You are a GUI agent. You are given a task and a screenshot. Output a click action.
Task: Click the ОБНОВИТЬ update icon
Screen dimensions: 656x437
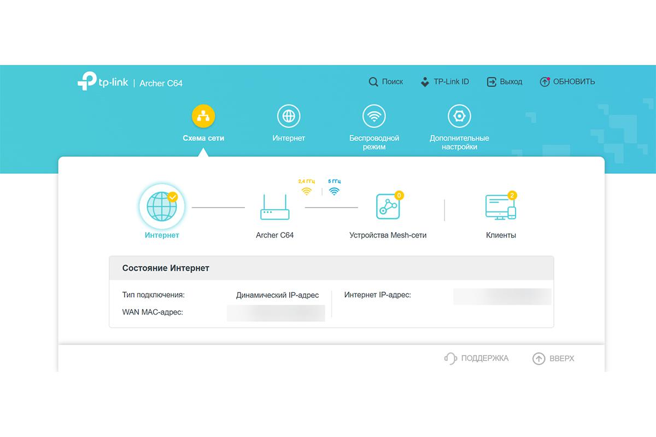click(544, 82)
